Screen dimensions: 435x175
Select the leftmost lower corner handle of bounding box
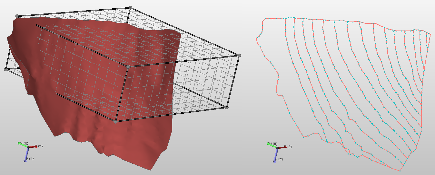click(x=6, y=69)
